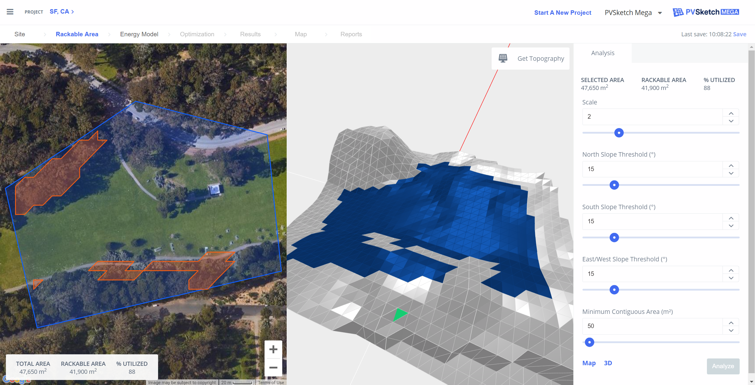755x385 pixels.
Task: Switch to Map view link
Action: click(x=589, y=363)
